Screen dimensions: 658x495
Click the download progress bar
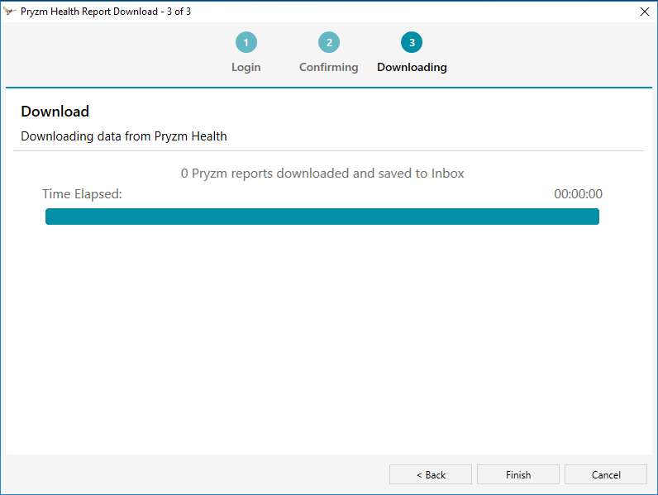pos(322,217)
